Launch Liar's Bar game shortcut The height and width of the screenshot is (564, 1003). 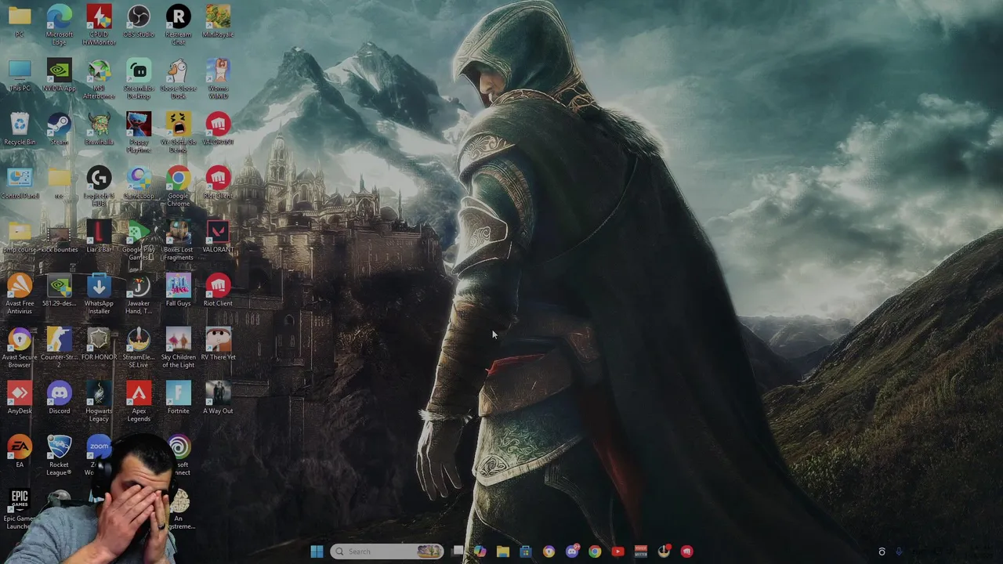(x=99, y=237)
